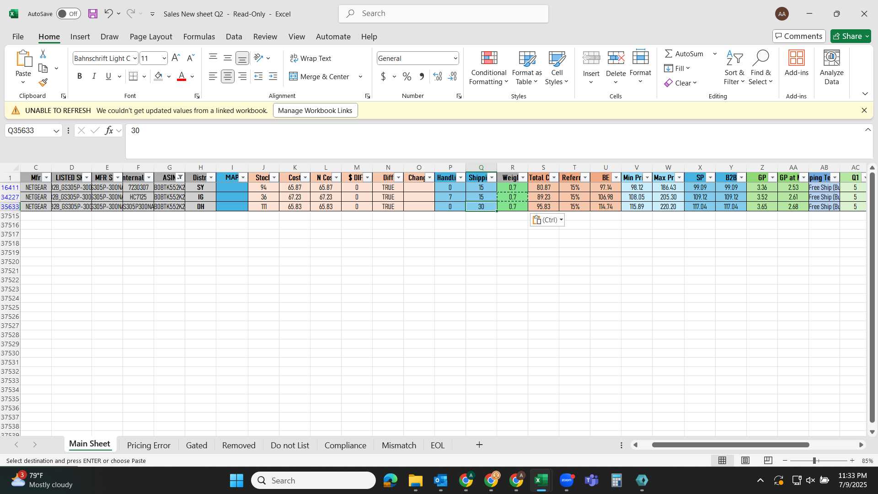This screenshot has width=878, height=494.
Task: Toggle Middle Align vertical alignment
Action: click(228, 58)
